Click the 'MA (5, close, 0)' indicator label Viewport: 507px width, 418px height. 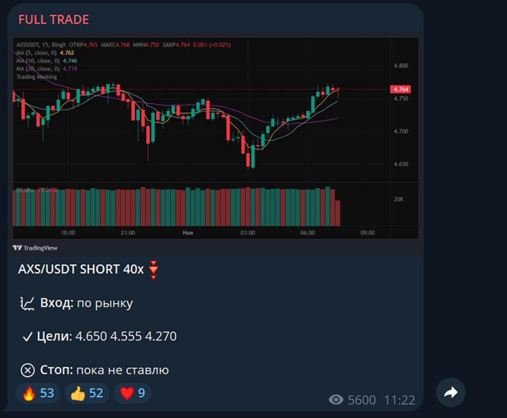(37, 53)
